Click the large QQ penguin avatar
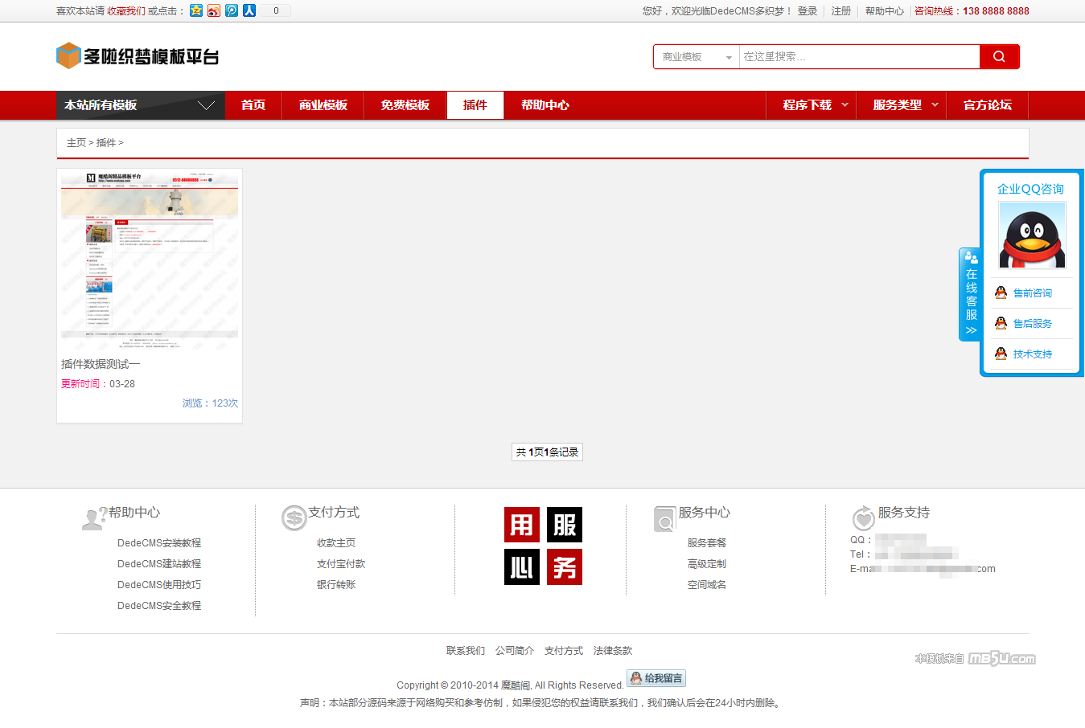This screenshot has width=1085, height=728. pos(1032,235)
